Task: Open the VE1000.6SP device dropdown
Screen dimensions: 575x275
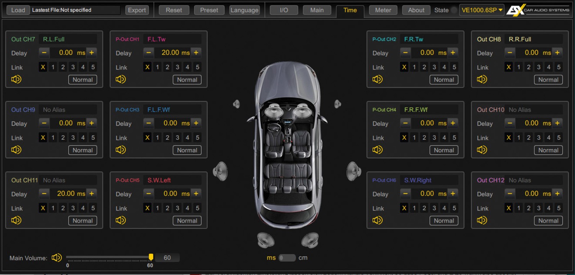Action: point(482,10)
